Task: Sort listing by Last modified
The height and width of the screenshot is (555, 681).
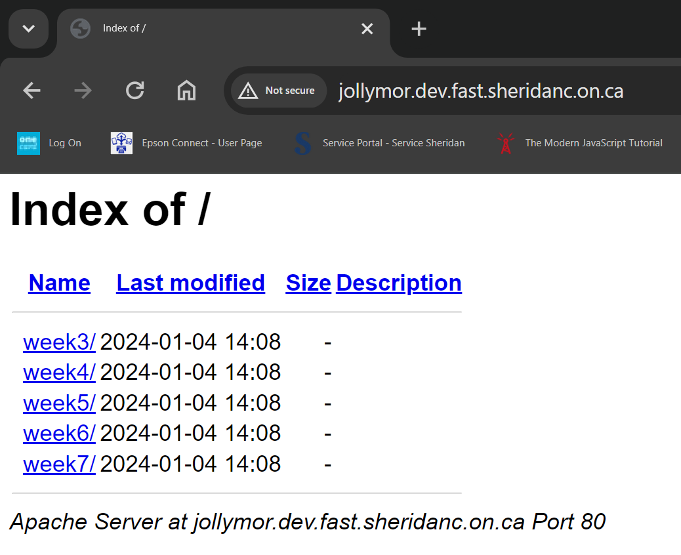Action: (190, 283)
